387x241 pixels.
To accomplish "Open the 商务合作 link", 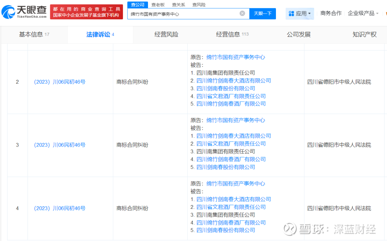I will pos(331,13).
